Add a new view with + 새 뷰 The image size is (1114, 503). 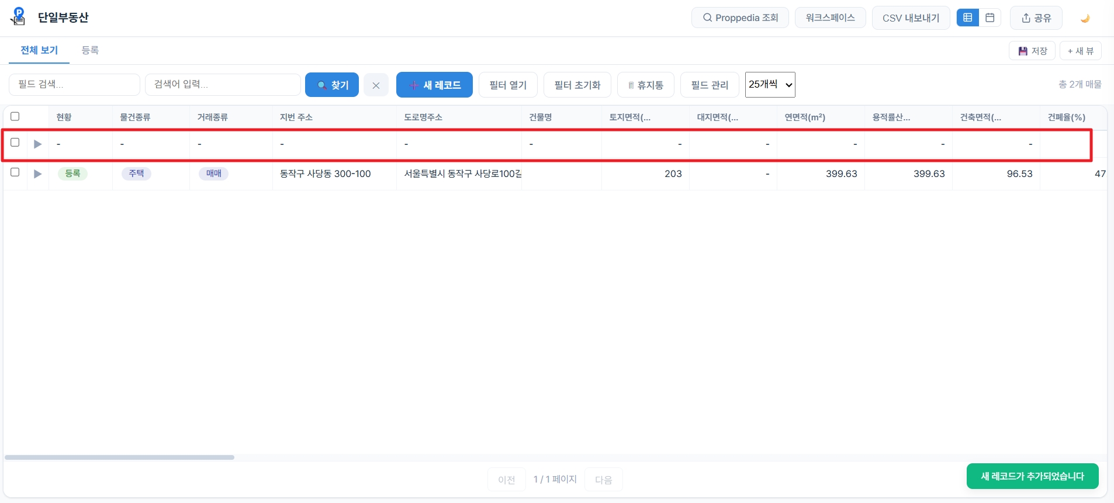pos(1080,51)
